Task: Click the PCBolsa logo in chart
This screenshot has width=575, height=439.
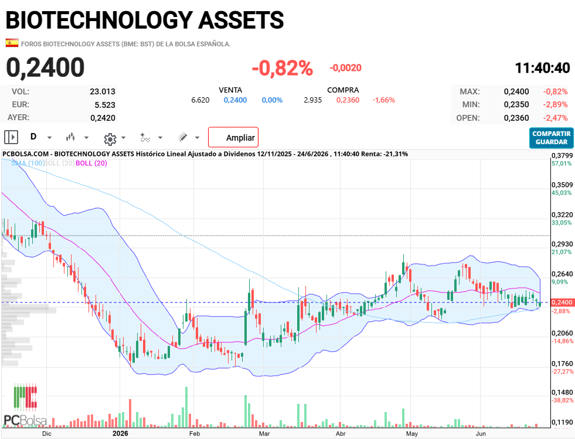Action: coord(25,405)
